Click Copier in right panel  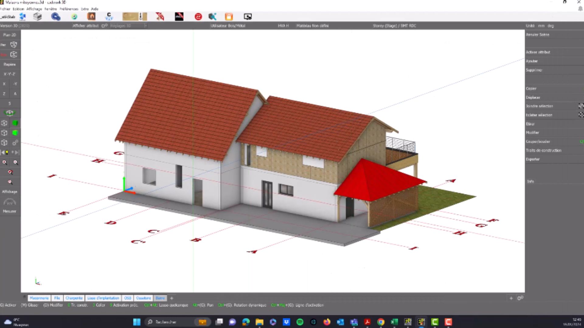click(531, 88)
